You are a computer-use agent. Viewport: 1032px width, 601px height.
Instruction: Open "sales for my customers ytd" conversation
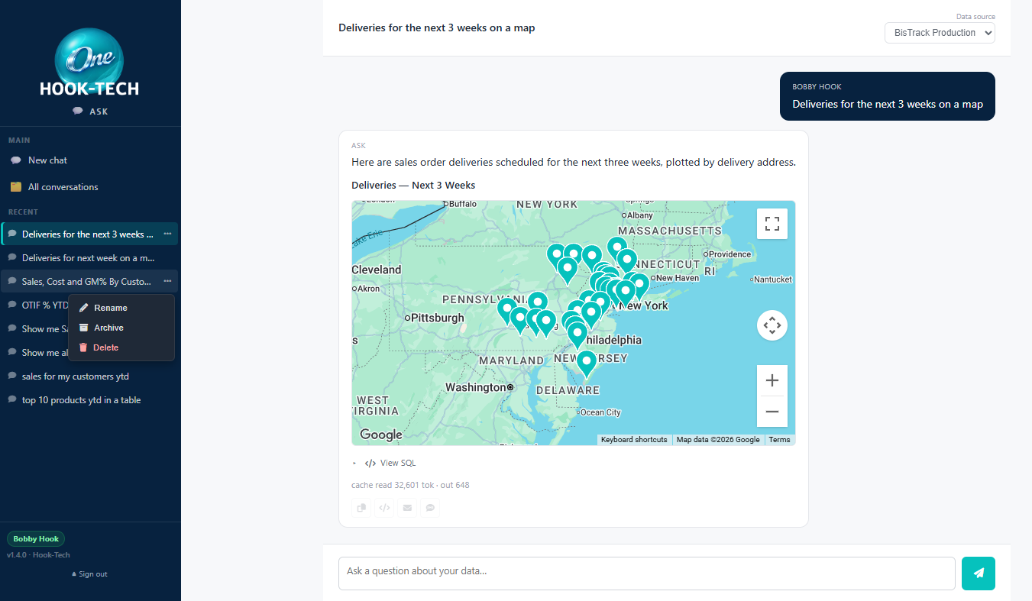click(90, 376)
